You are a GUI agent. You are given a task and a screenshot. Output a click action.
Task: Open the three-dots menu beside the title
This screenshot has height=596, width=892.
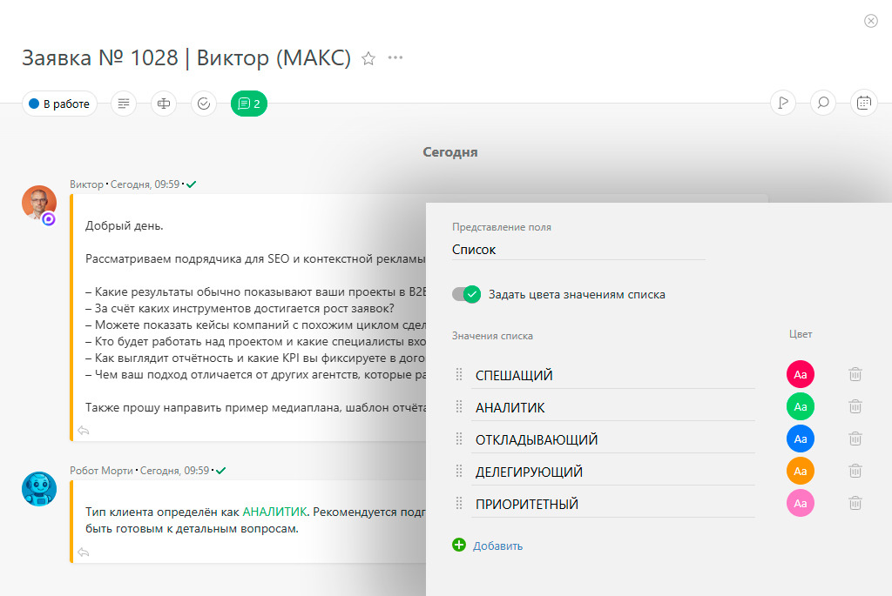tap(395, 57)
